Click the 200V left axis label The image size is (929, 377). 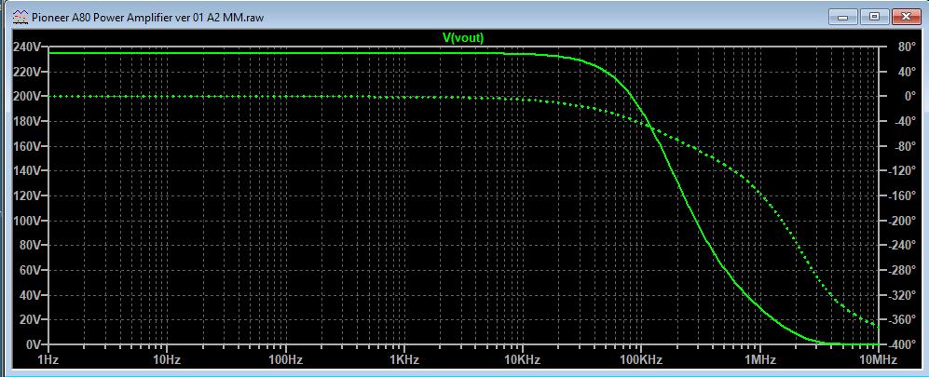click(27, 97)
